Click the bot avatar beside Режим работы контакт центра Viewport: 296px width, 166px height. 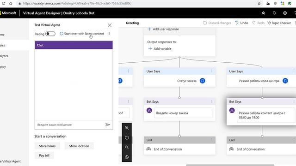coord(232,111)
